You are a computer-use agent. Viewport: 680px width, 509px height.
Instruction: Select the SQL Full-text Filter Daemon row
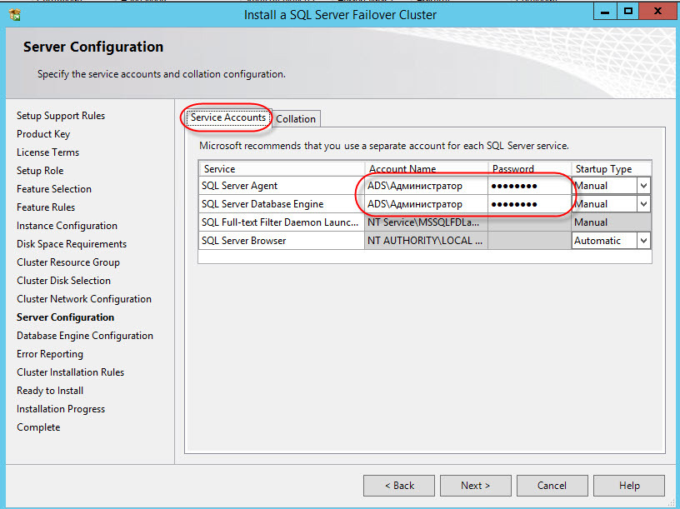[281, 222]
